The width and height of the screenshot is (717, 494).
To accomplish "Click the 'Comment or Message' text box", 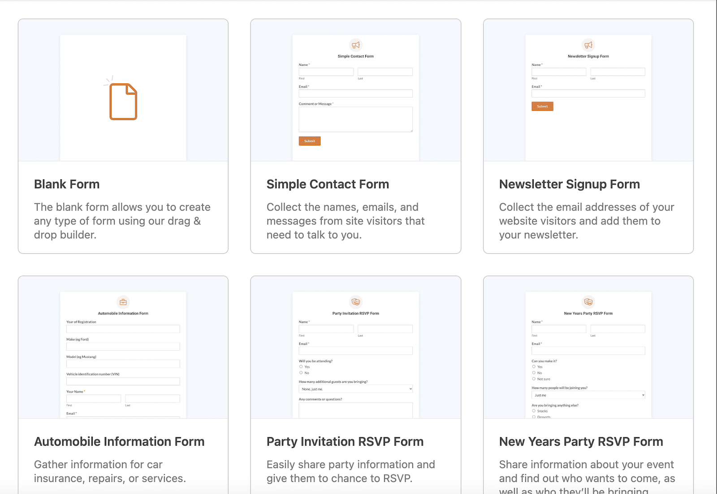I will pyautogui.click(x=355, y=119).
